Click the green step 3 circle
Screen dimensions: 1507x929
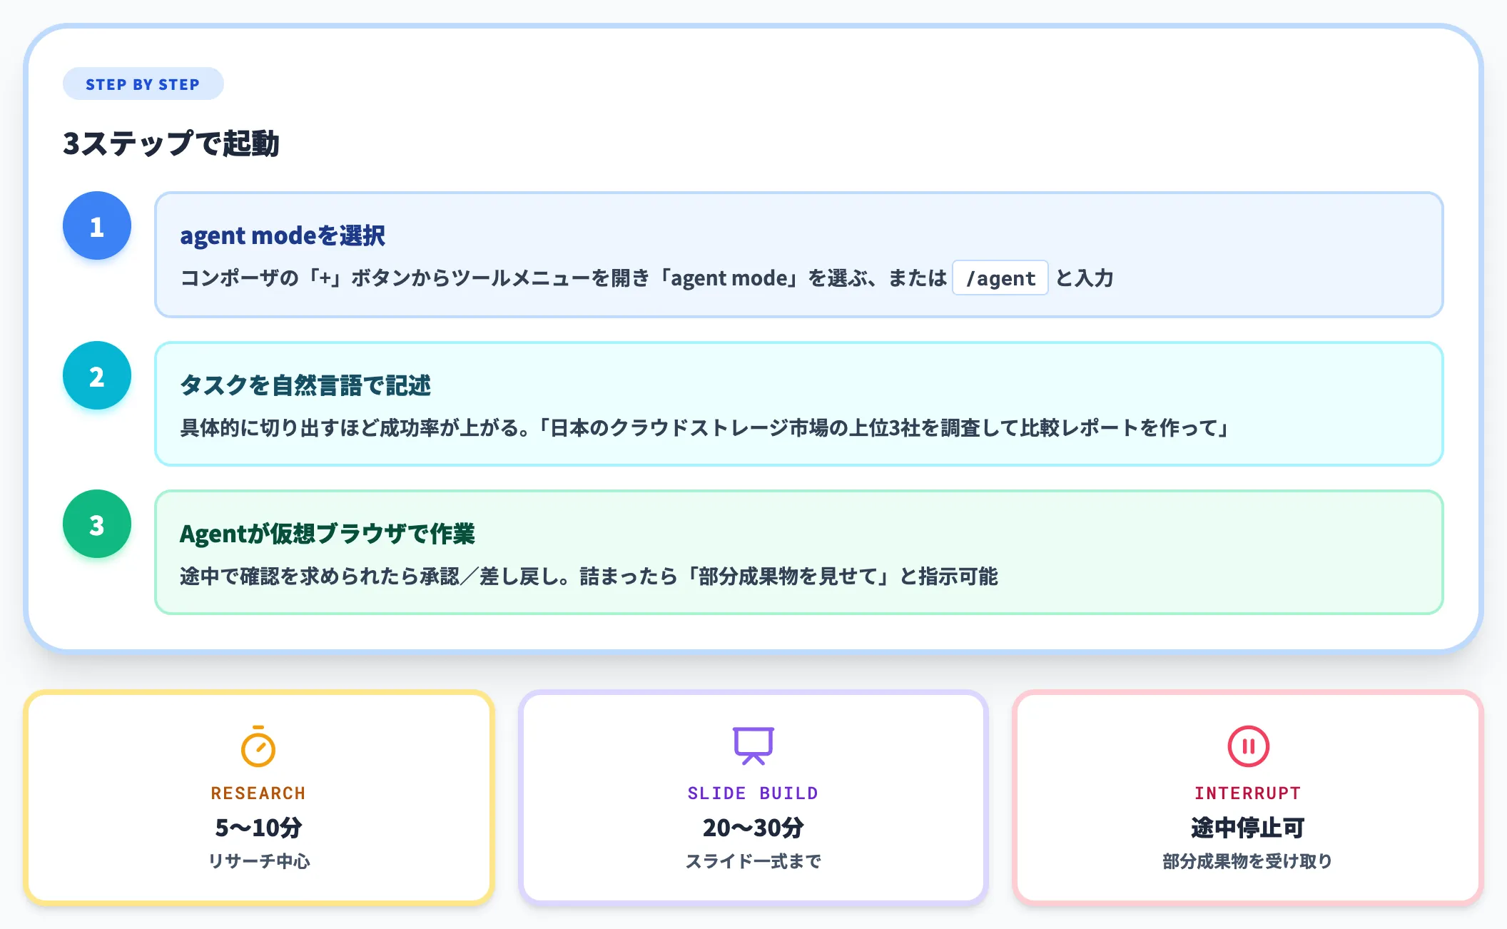click(x=97, y=524)
